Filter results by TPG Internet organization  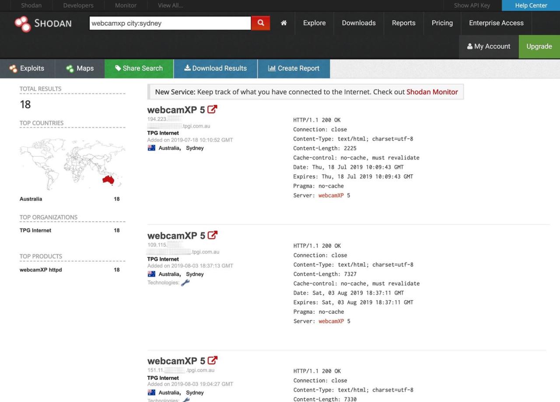(36, 230)
